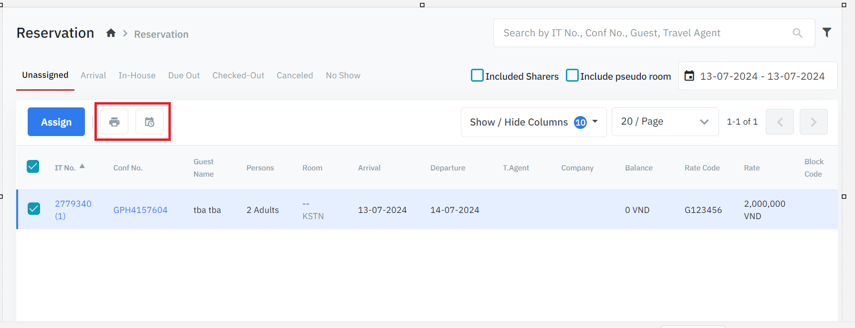Click the home breadcrumb icon

coord(111,33)
